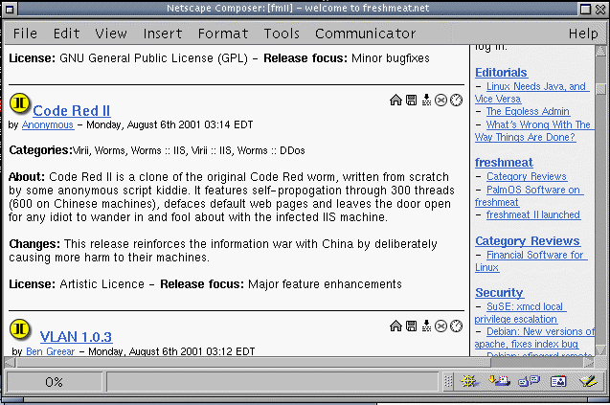Click the horizontal scrollbar thumb
This screenshot has height=405, width=610.
point(253,363)
